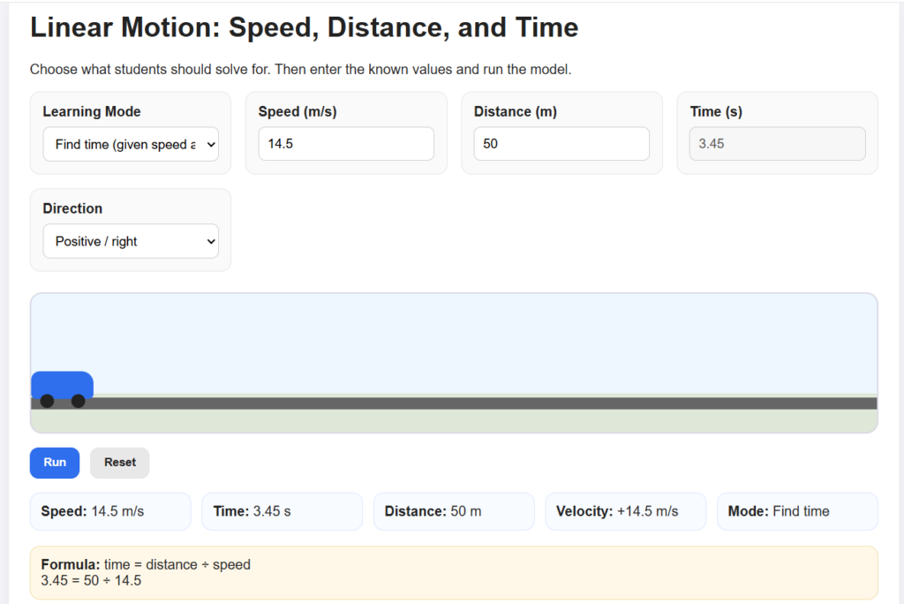This screenshot has height=604, width=904.
Task: Click the greyed-out Time (s) field
Action: click(777, 144)
